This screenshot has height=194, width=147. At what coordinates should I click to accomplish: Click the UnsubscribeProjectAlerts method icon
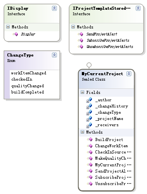click(x=80, y=47)
